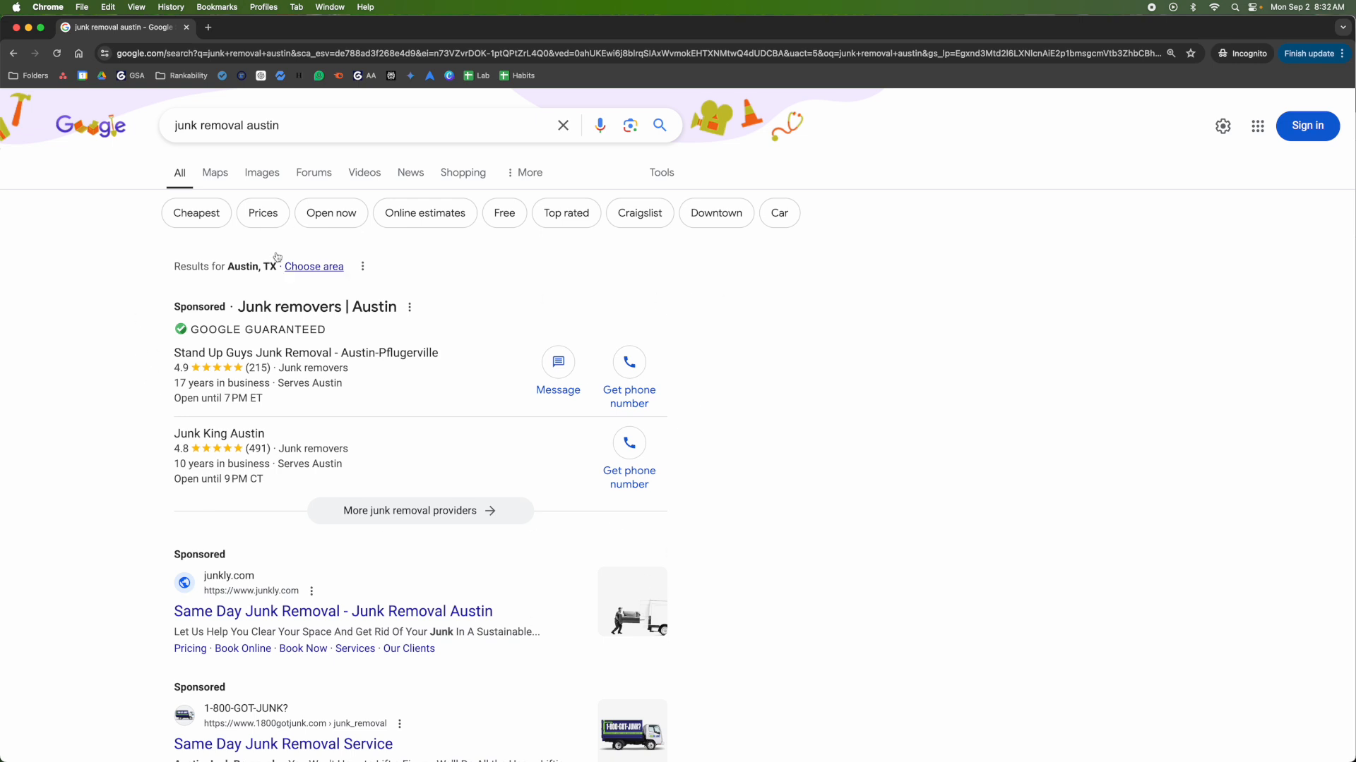Open the Semrush orange bookmark icon

click(x=338, y=75)
